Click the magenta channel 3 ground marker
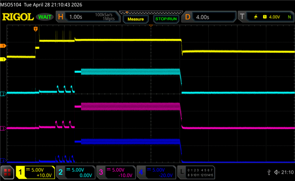 [3, 128]
